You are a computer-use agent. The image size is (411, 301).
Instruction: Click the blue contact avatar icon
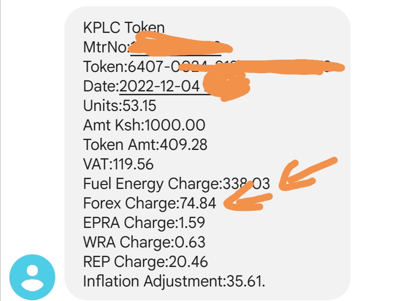click(32, 277)
